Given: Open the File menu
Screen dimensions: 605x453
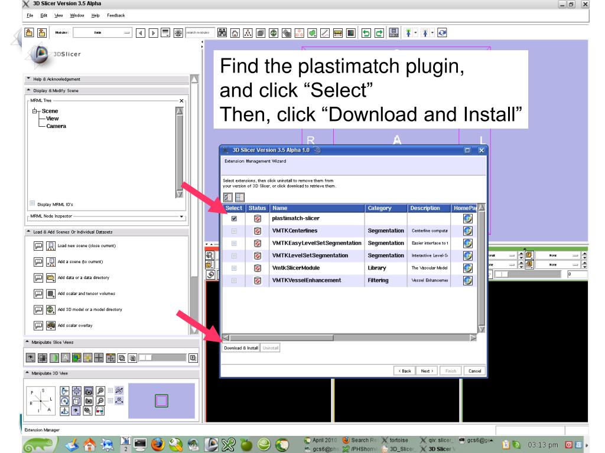Looking at the screenshot, I should point(30,15).
